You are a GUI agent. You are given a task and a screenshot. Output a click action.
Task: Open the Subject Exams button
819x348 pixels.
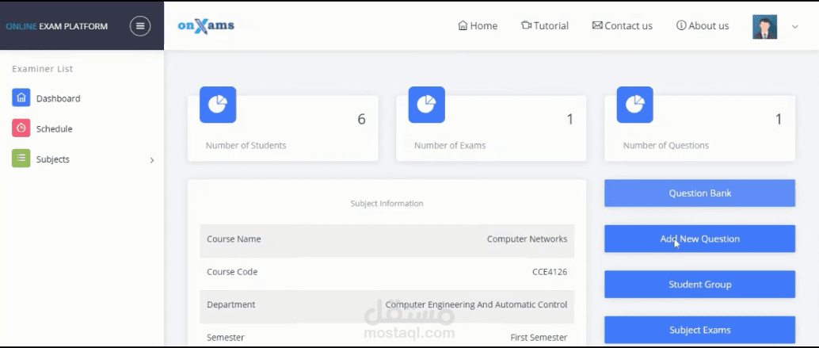click(699, 330)
